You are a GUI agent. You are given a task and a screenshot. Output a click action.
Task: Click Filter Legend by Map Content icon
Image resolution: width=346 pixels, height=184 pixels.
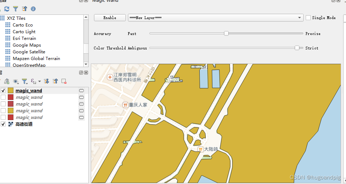pos(24,81)
